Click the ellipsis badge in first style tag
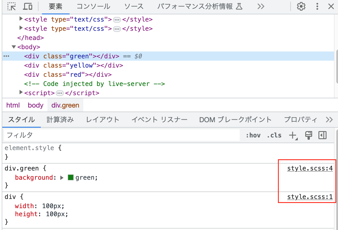The image size is (338, 230). point(117,20)
